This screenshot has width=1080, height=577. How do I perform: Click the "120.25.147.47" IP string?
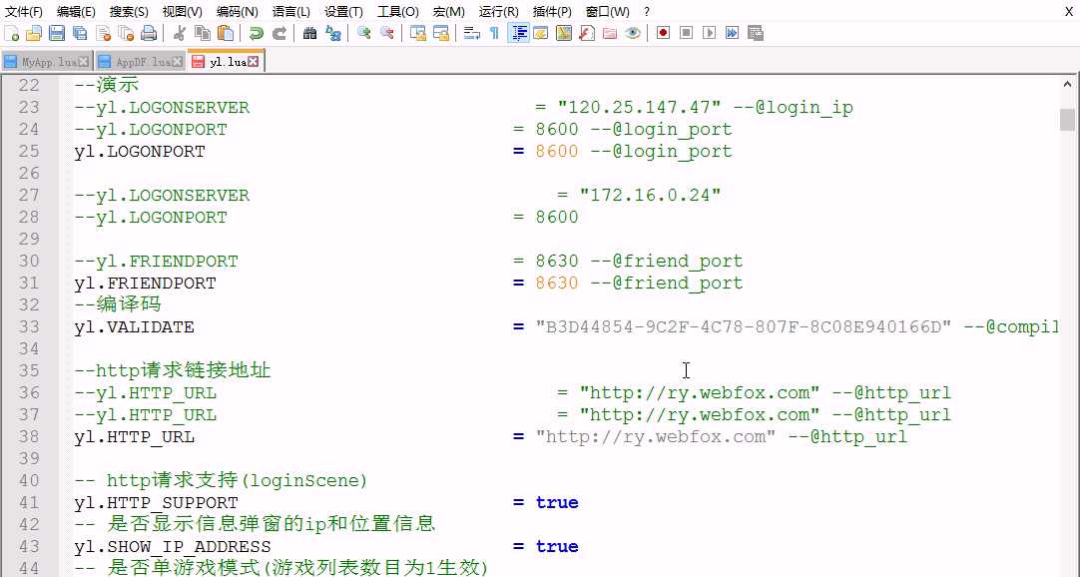point(639,108)
